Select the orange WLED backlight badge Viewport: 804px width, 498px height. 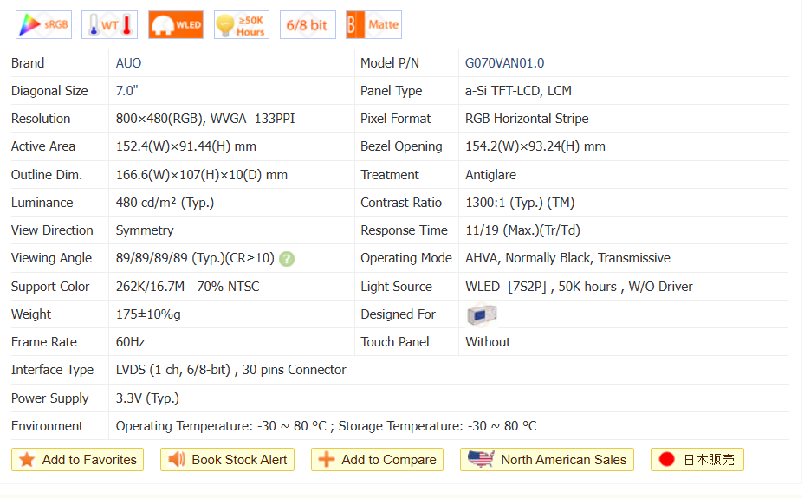tap(176, 25)
